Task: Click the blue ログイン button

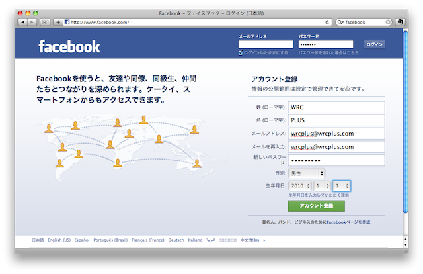Action: click(x=374, y=44)
